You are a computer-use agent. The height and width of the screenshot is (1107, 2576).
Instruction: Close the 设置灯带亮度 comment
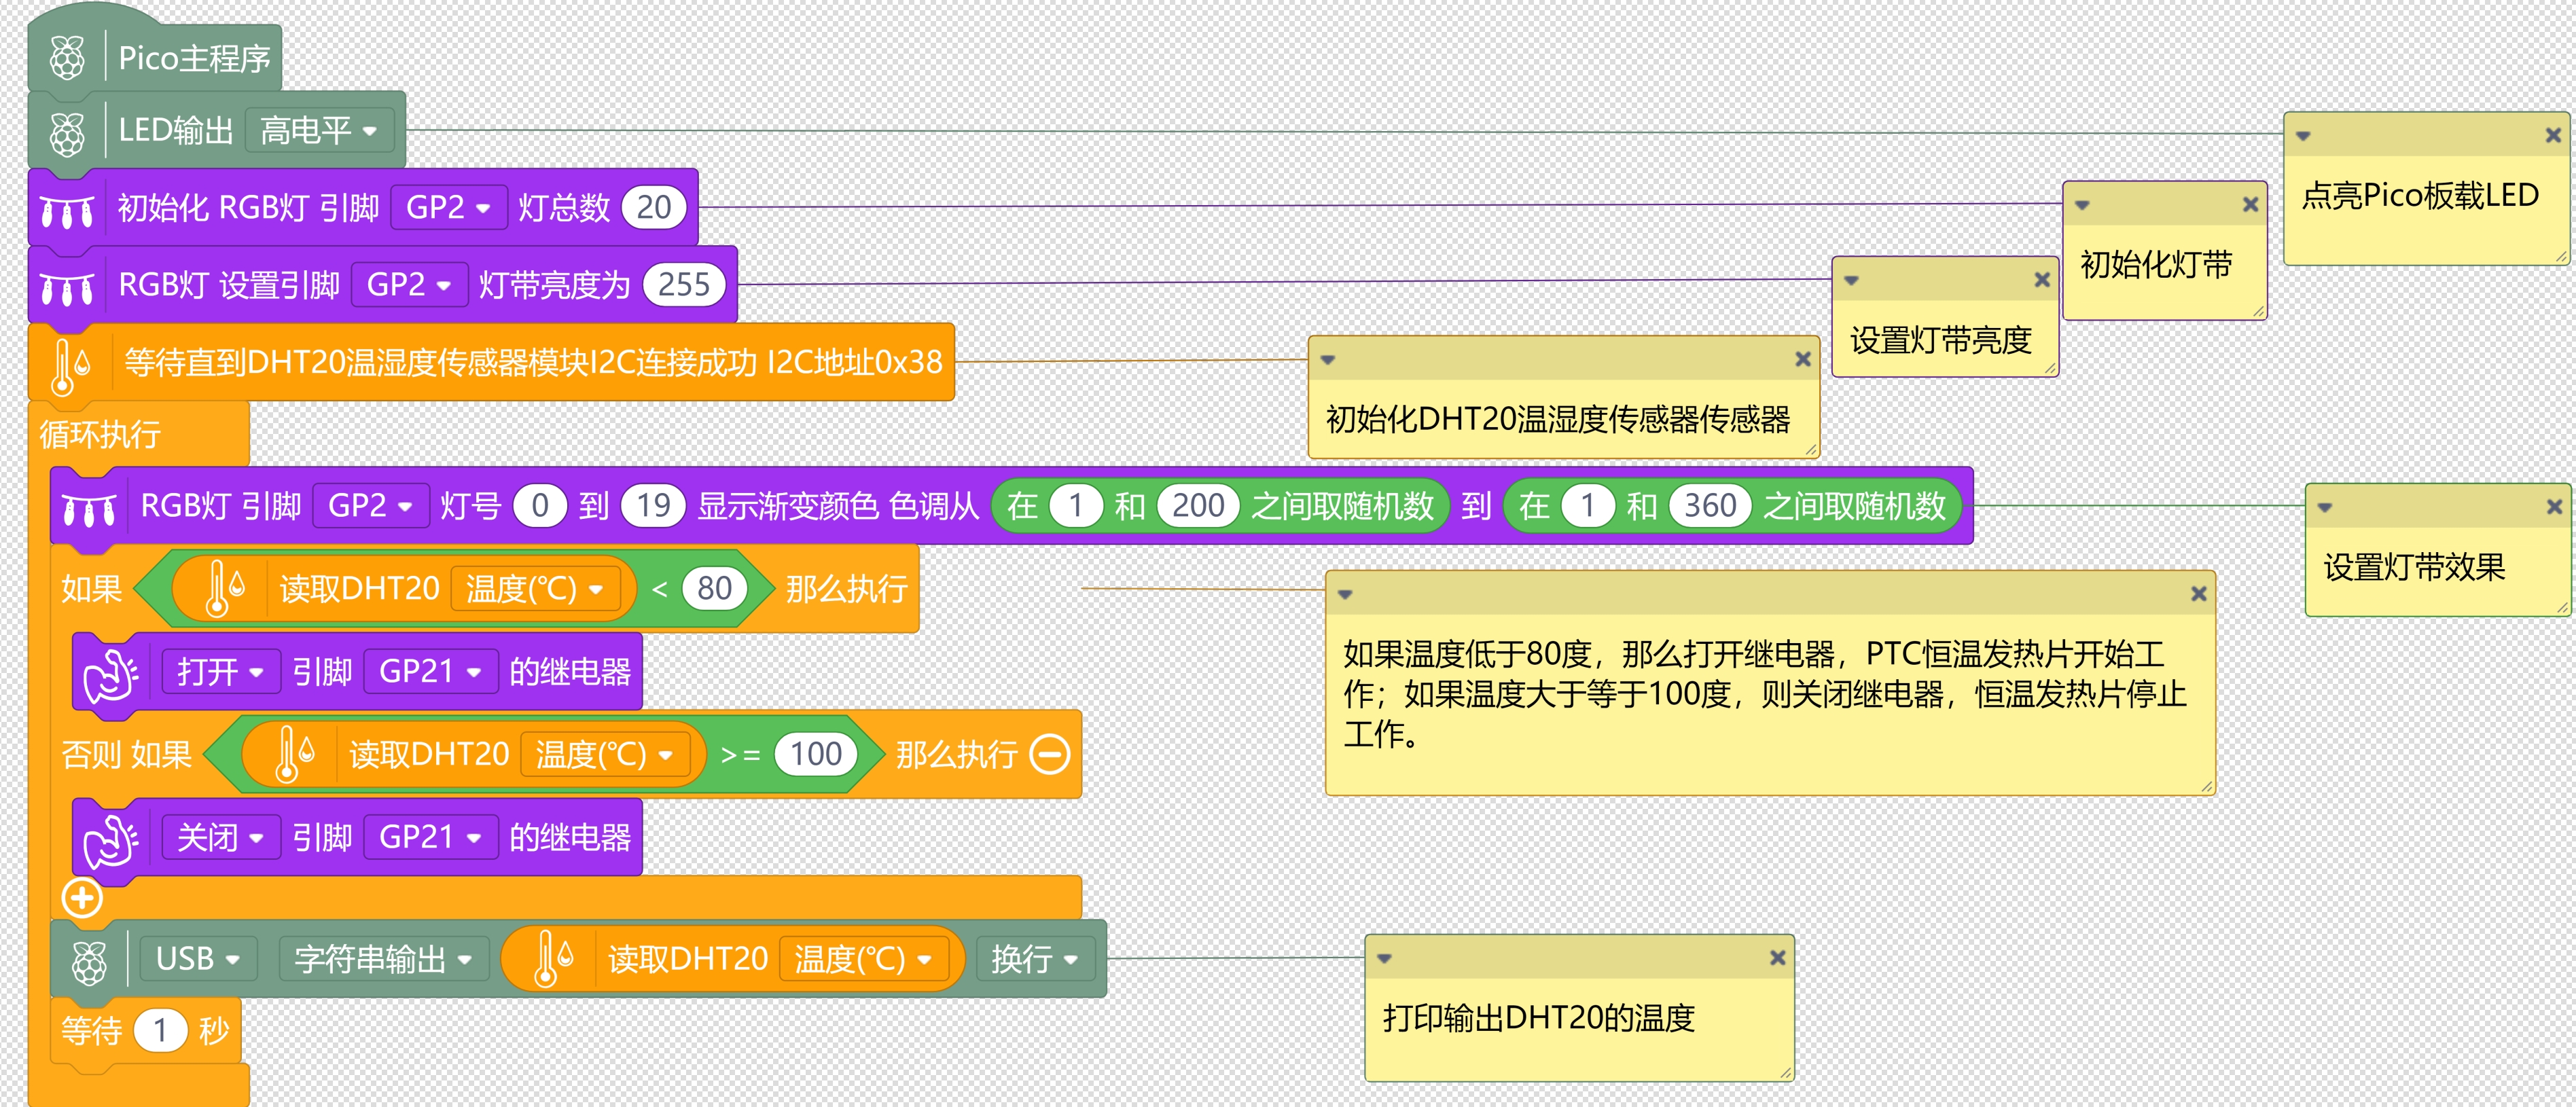click(2042, 280)
